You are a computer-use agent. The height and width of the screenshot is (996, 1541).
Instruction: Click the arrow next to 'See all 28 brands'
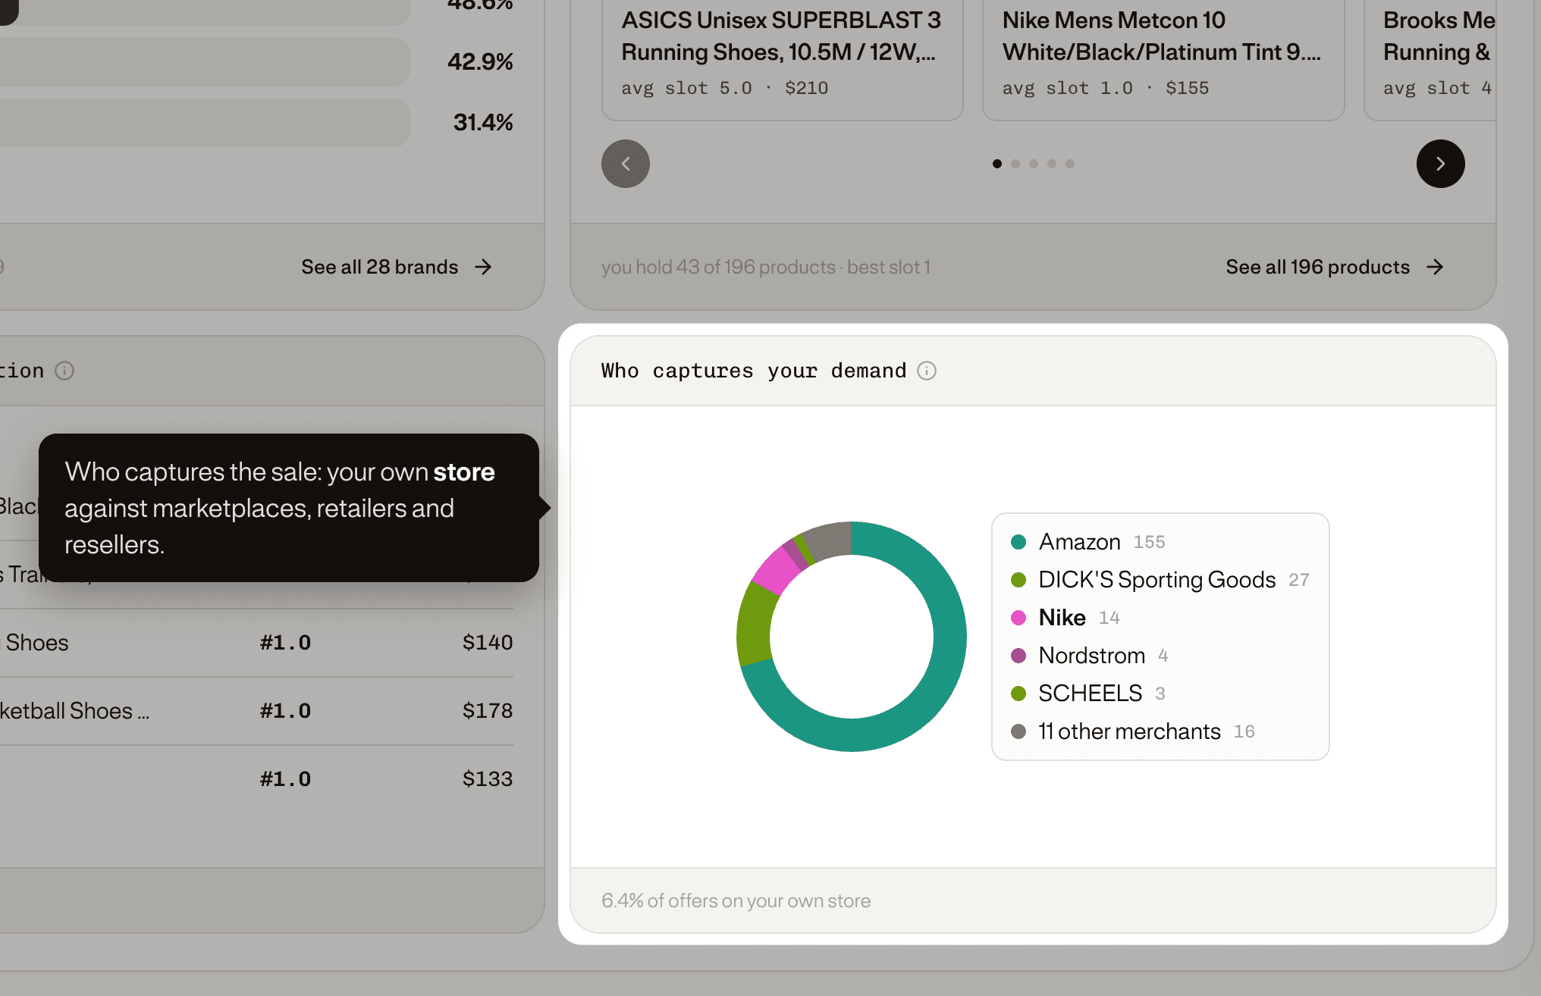coord(483,267)
